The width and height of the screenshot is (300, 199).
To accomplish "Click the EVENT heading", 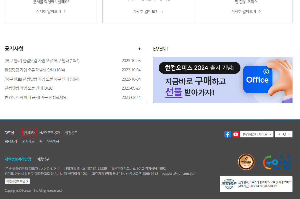I will click(x=161, y=49).
